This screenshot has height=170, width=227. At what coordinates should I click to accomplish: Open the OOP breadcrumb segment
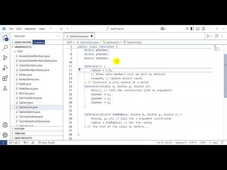[x=69, y=42]
